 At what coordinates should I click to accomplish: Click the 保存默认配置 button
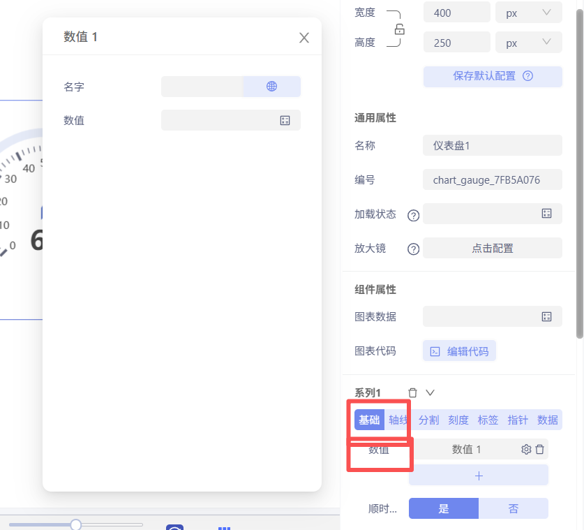[x=493, y=76]
